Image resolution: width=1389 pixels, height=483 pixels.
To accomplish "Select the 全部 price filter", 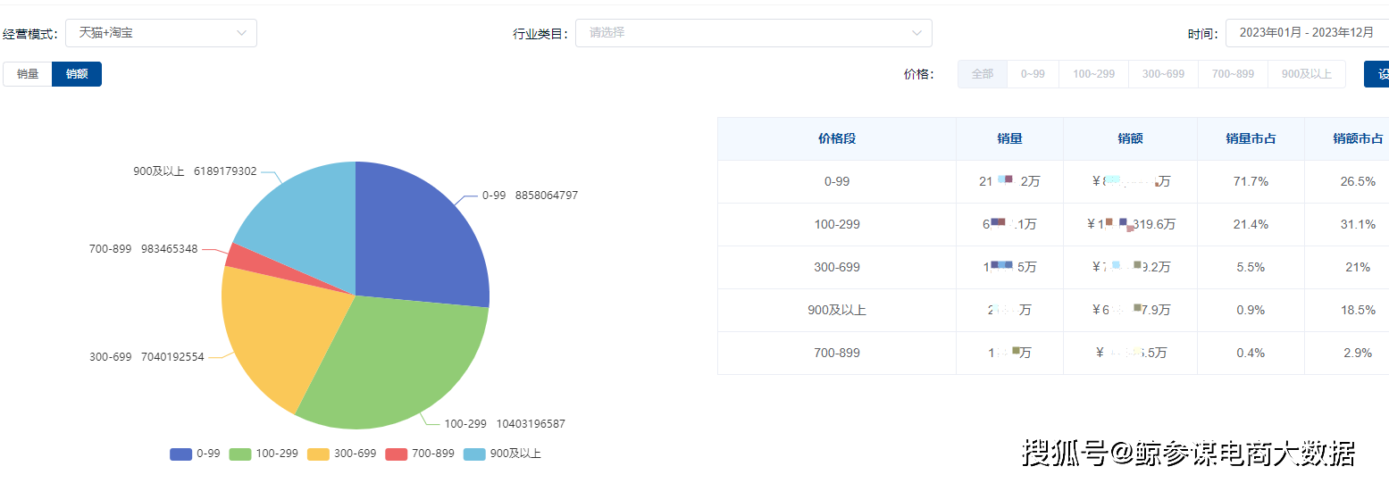I will coord(983,74).
